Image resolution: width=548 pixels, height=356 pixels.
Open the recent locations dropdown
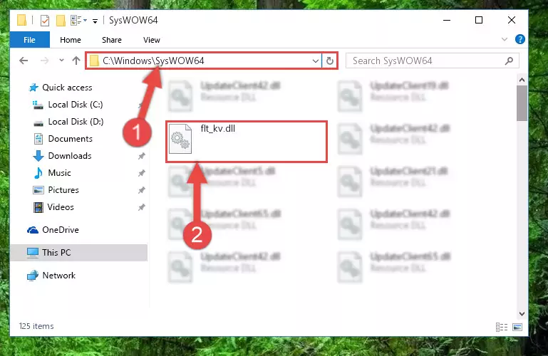(x=61, y=61)
